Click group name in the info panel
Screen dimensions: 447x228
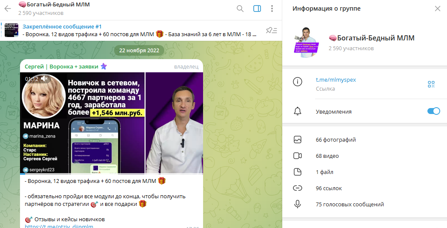click(x=372, y=38)
